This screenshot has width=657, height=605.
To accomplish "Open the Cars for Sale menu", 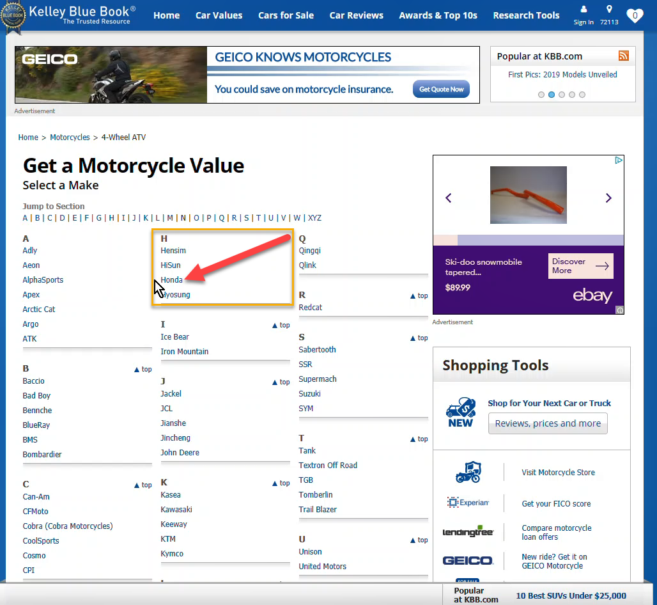I will 286,15.
